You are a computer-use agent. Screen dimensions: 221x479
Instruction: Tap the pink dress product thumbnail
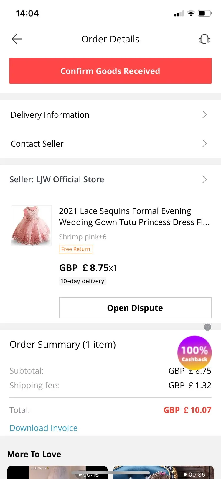click(x=31, y=226)
